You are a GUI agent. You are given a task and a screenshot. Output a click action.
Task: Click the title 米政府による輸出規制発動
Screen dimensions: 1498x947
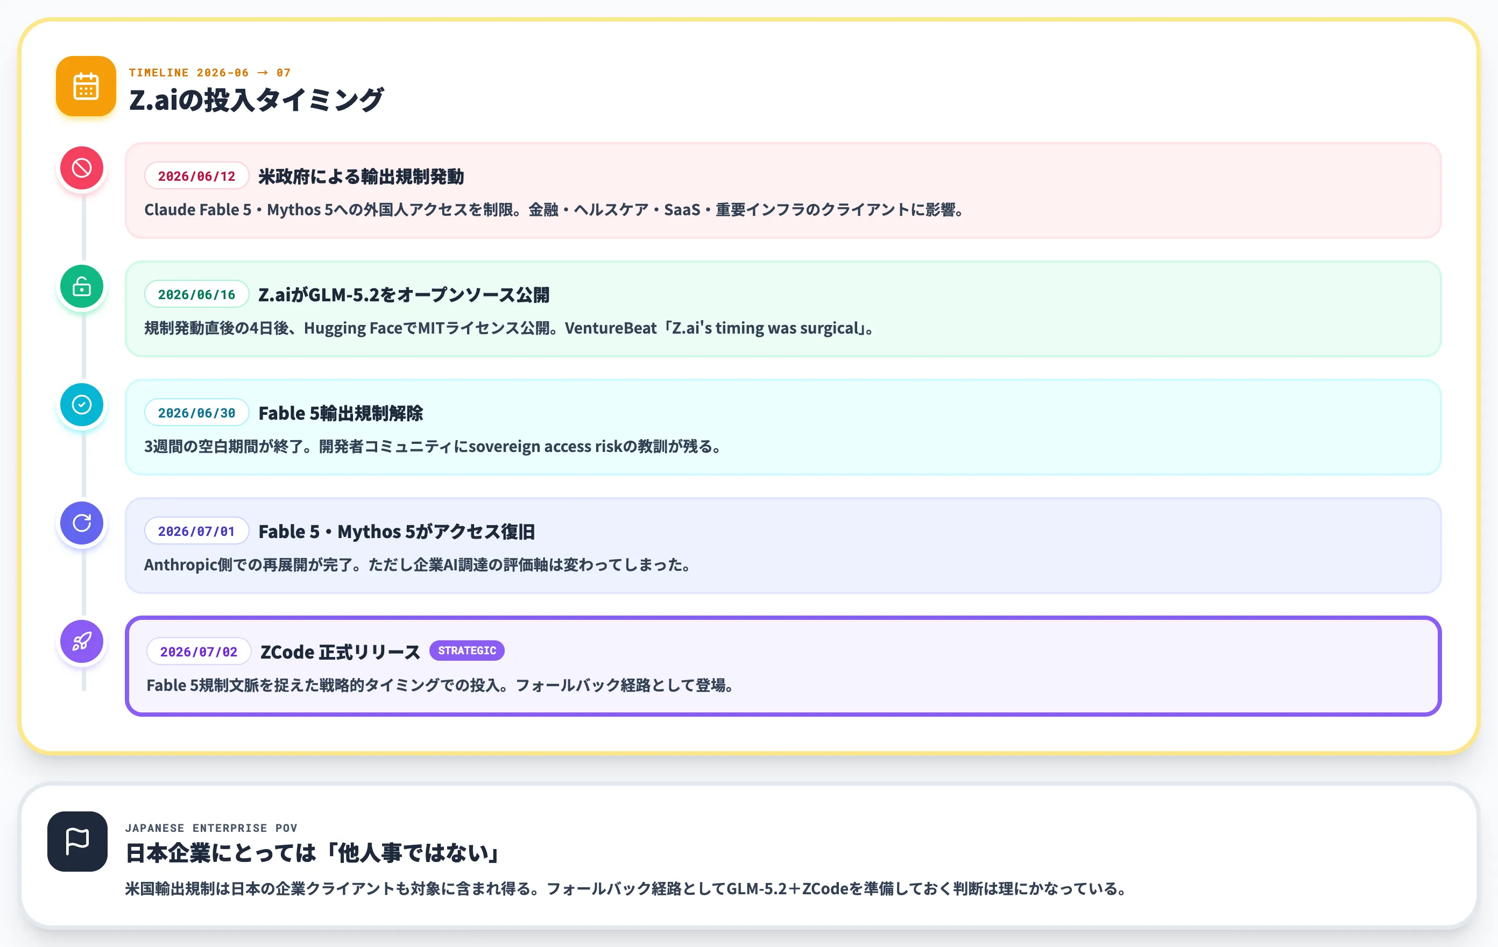pyautogui.click(x=362, y=176)
